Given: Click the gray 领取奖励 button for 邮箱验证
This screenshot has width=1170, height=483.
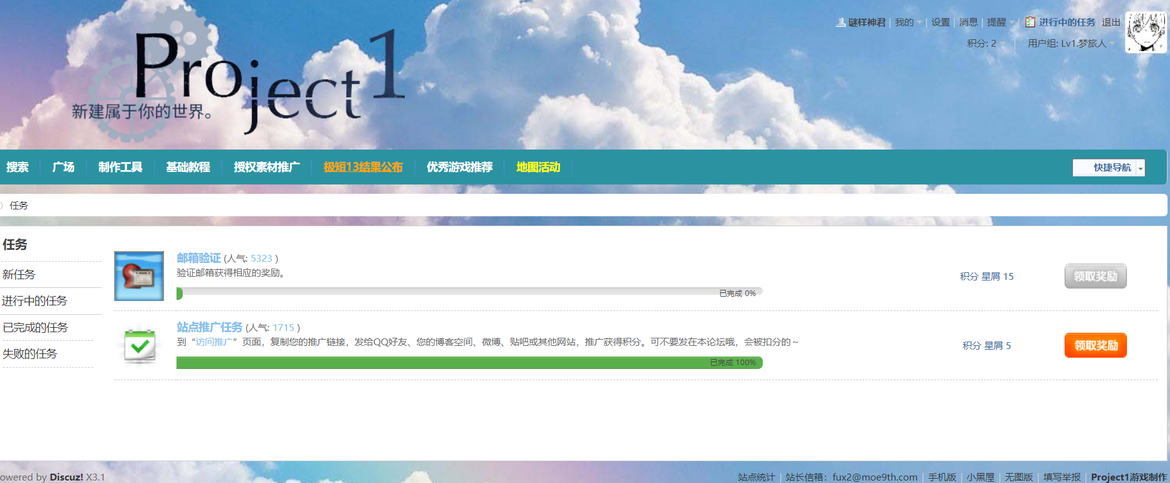Looking at the screenshot, I should tap(1096, 276).
